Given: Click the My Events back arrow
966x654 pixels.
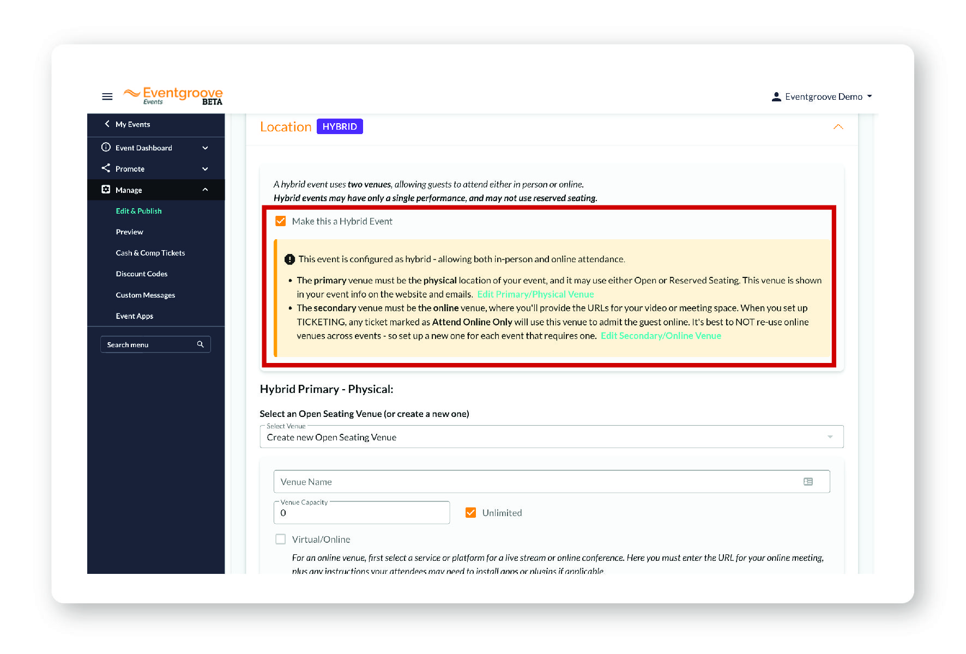Looking at the screenshot, I should tap(107, 124).
